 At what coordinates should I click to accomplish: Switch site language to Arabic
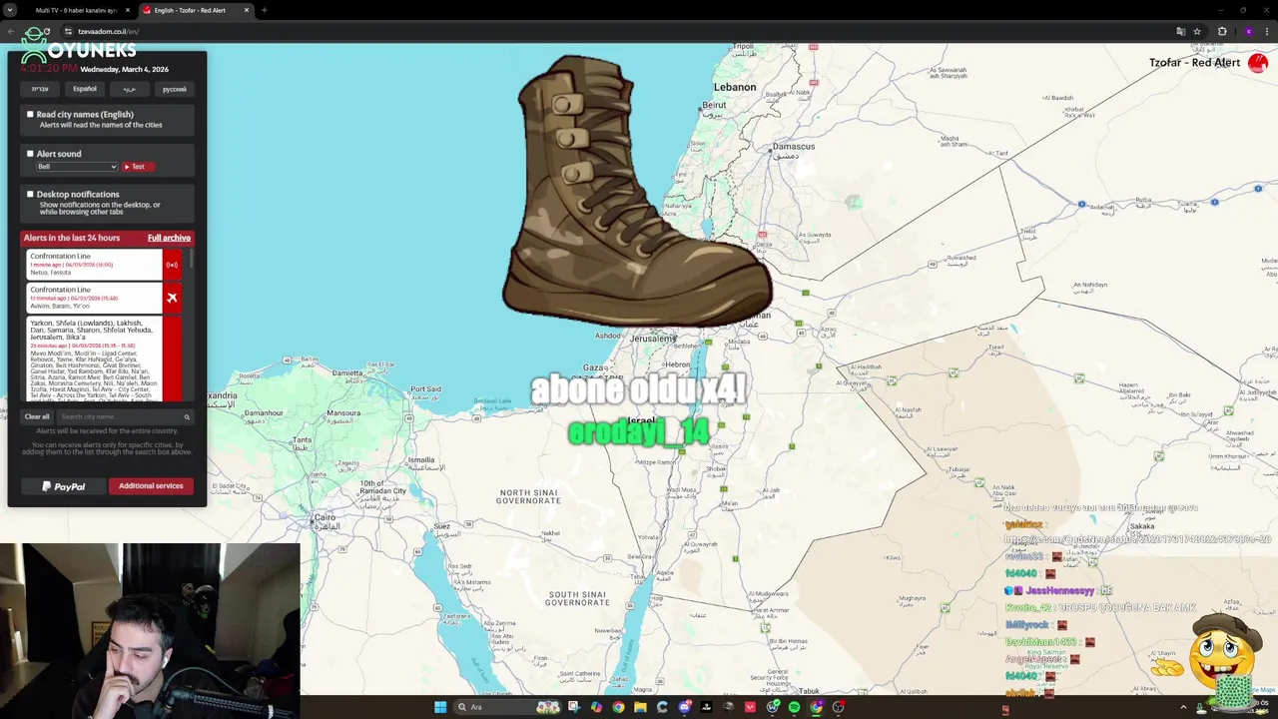130,89
